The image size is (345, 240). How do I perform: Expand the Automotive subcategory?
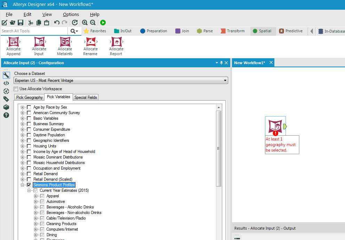point(35,202)
